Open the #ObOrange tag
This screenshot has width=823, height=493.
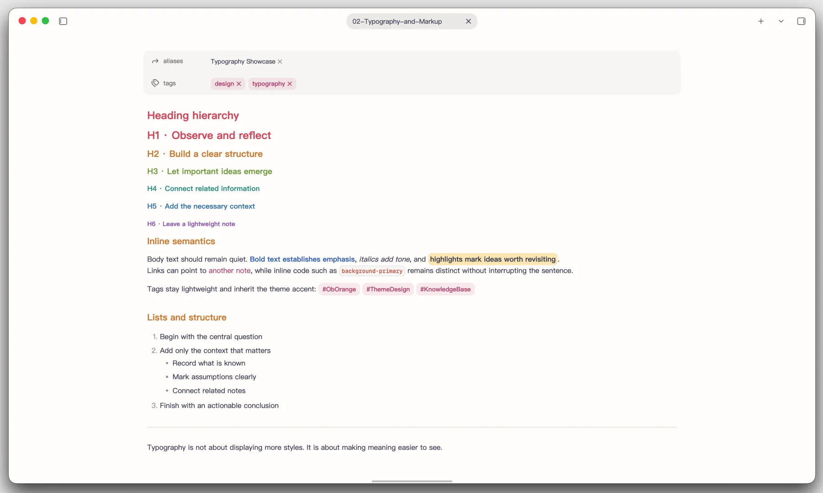tap(339, 289)
